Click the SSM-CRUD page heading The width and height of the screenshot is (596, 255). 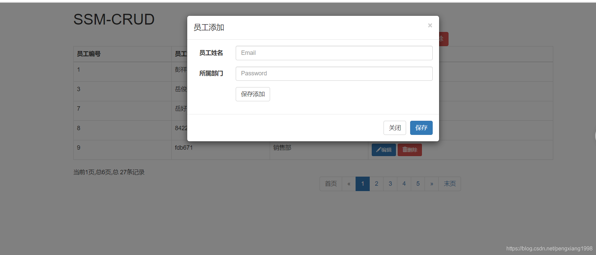click(114, 20)
